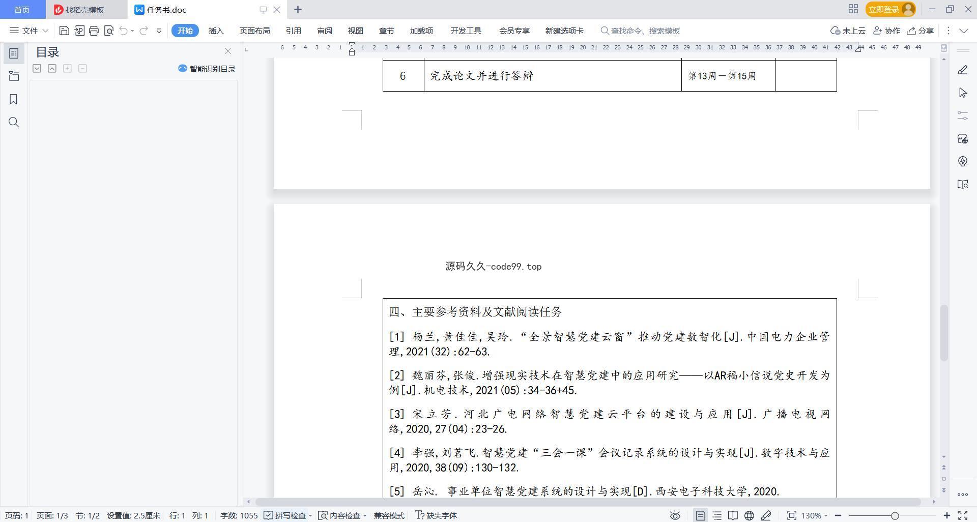Click the reading book icon in right sidebar

click(x=962, y=184)
